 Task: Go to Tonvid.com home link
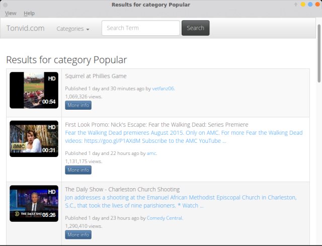pyautogui.click(x=26, y=28)
